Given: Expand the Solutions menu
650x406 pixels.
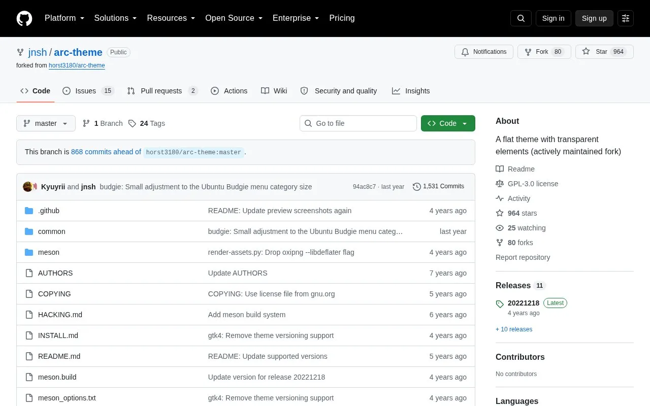Looking at the screenshot, I should [x=115, y=18].
